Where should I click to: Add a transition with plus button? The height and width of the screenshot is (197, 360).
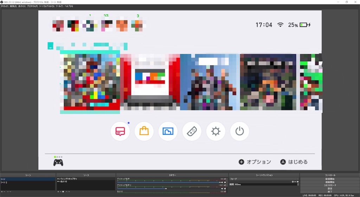coord(293,182)
